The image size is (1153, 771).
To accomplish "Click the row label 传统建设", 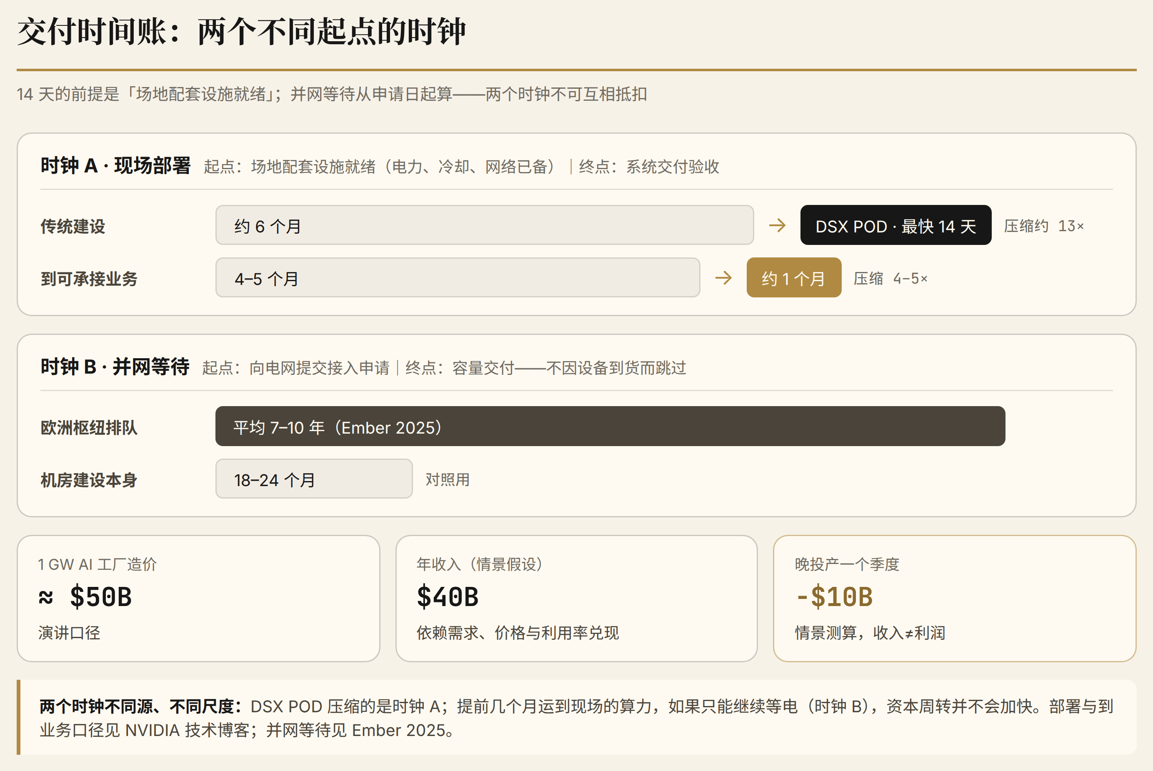I will point(73,226).
